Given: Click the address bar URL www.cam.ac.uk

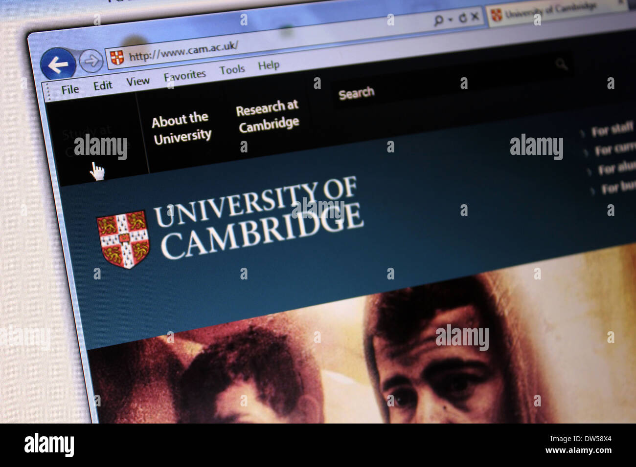Looking at the screenshot, I should [x=183, y=51].
